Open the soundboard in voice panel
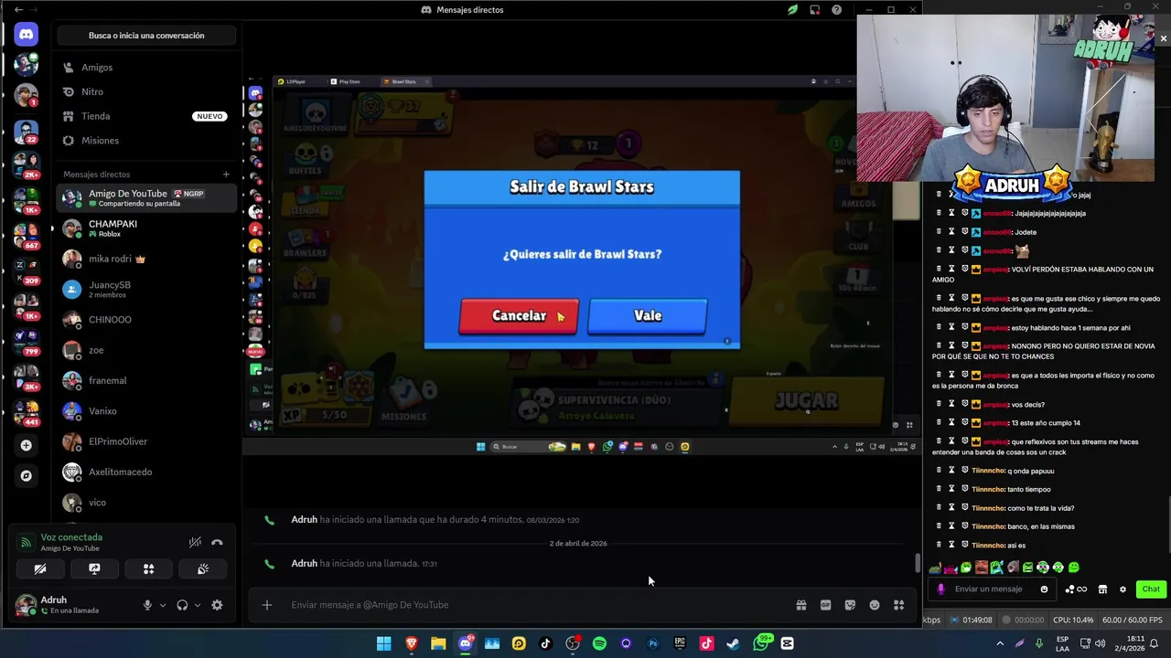The image size is (1171, 658). [x=203, y=568]
